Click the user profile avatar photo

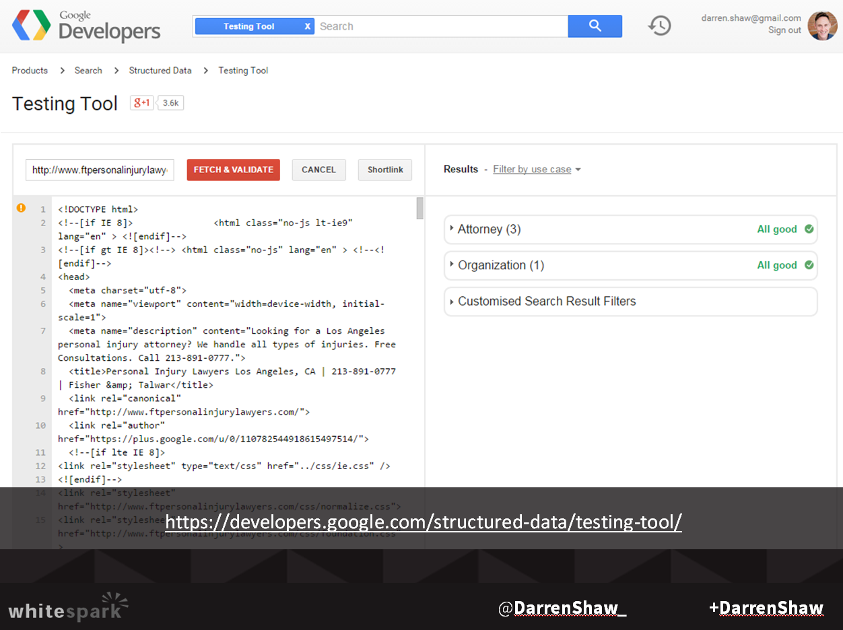pos(822,26)
